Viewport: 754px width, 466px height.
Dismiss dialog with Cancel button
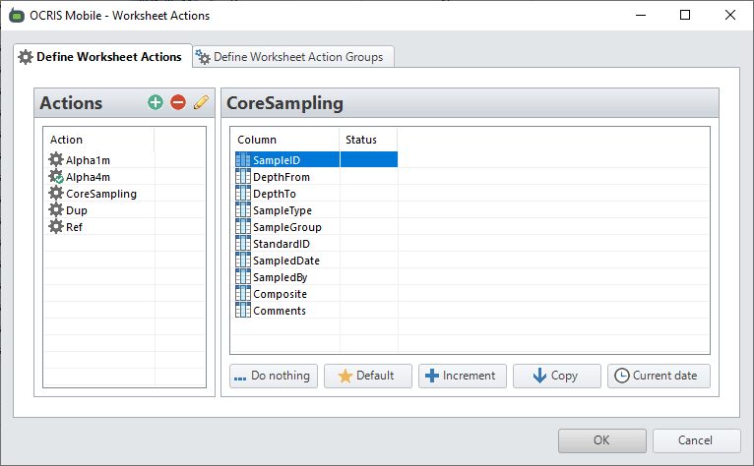pyautogui.click(x=696, y=440)
